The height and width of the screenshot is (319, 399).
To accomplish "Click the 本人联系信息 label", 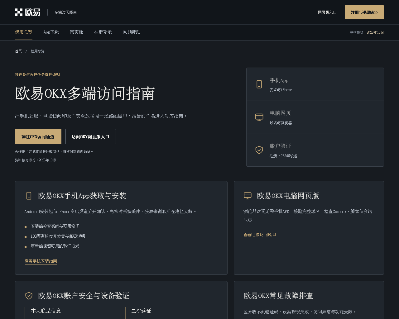I will 46,311.
